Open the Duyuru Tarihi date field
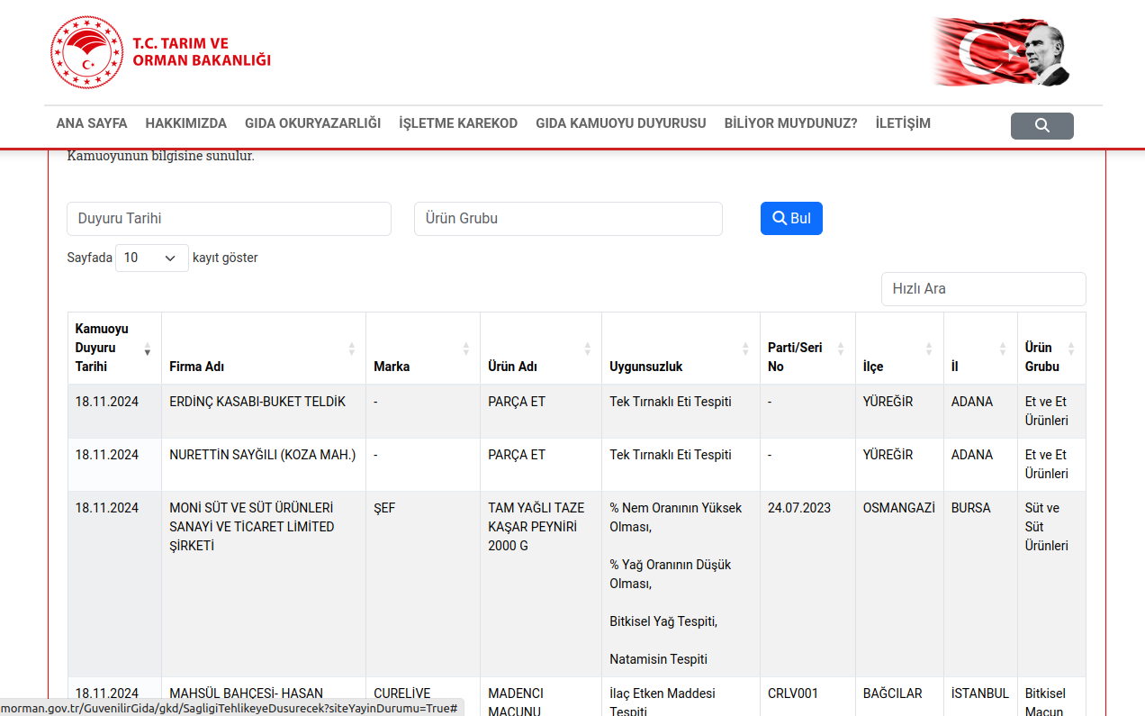This screenshot has width=1145, height=716. 229,219
